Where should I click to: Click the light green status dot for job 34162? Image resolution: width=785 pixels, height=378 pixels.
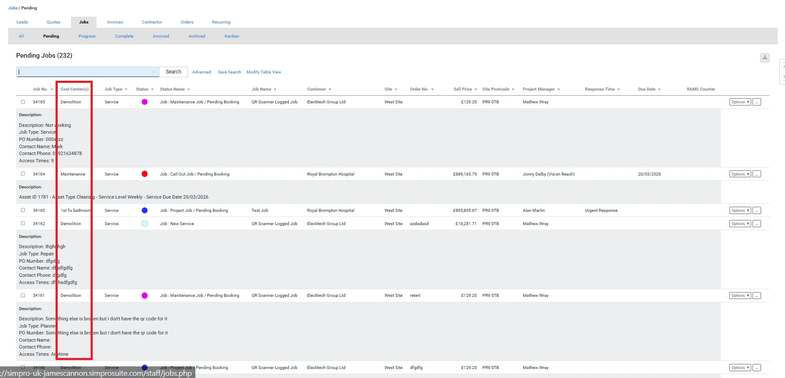(x=144, y=223)
